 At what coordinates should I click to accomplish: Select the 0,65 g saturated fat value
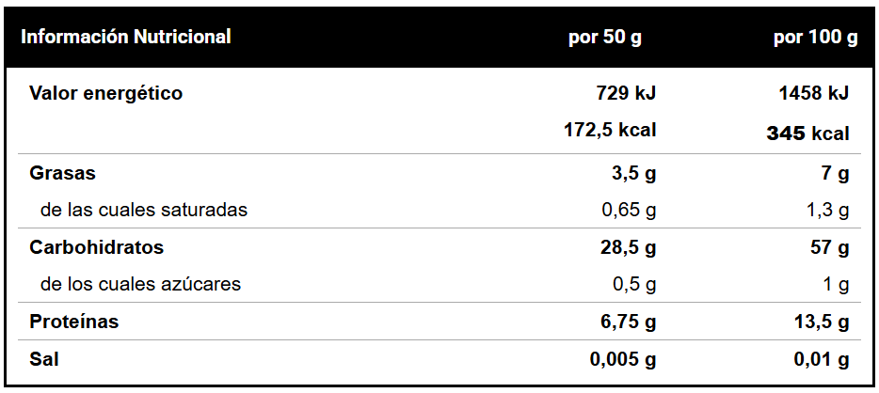click(x=629, y=210)
